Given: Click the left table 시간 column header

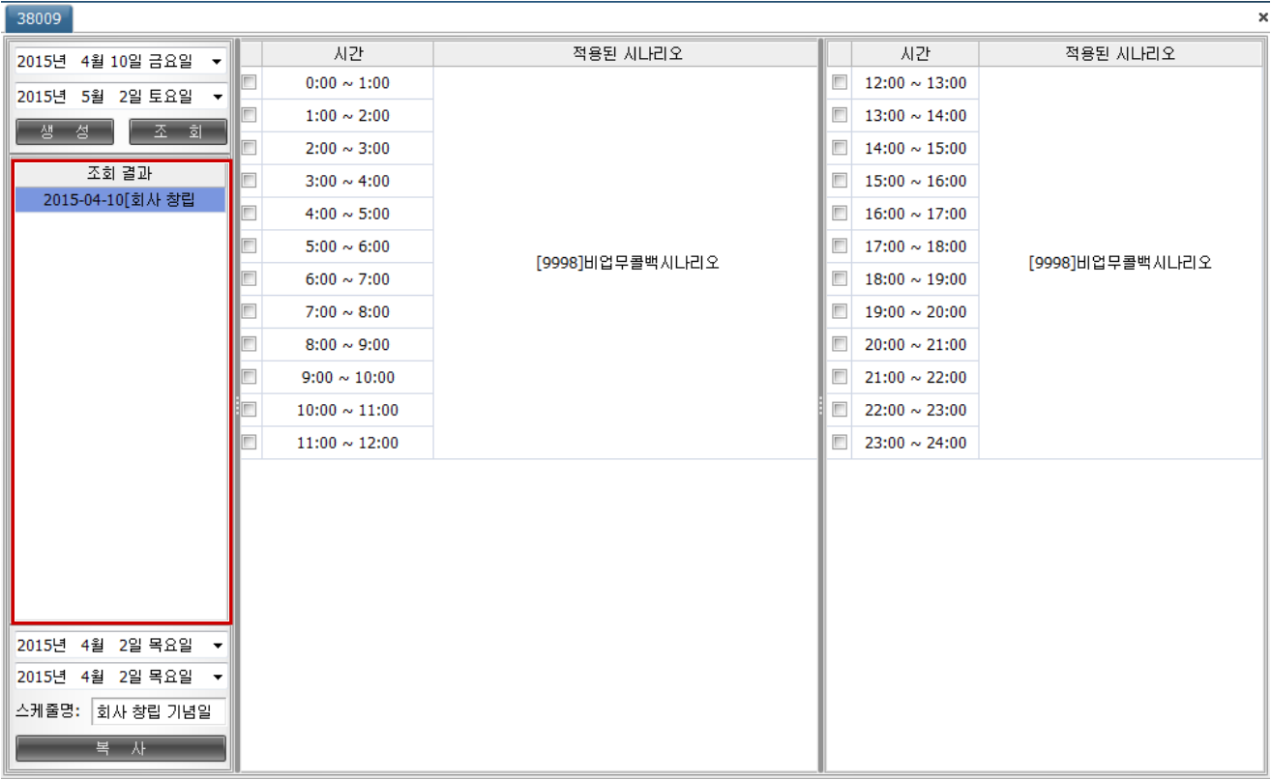Looking at the screenshot, I should [347, 54].
